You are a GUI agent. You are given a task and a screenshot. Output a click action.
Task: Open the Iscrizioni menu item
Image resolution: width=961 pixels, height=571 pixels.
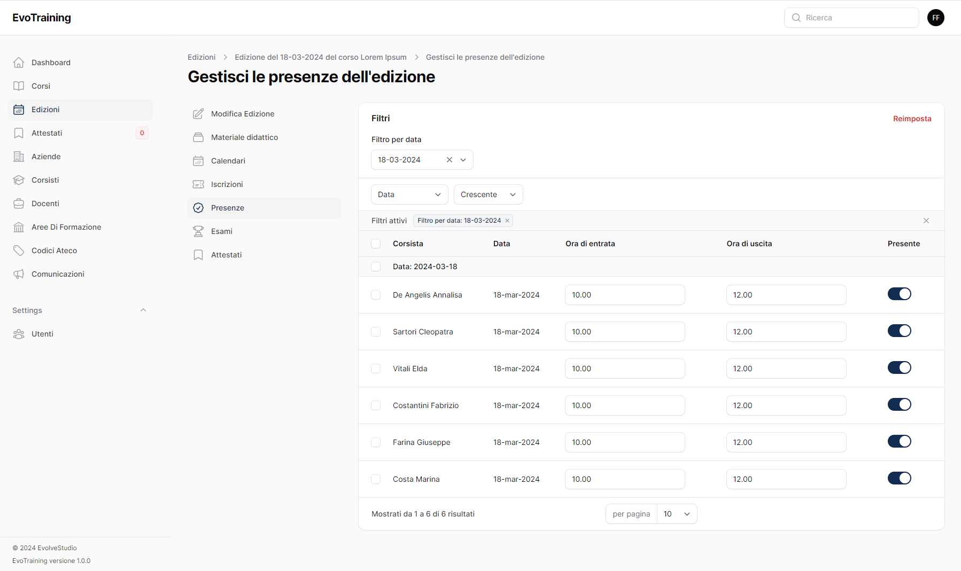click(227, 184)
